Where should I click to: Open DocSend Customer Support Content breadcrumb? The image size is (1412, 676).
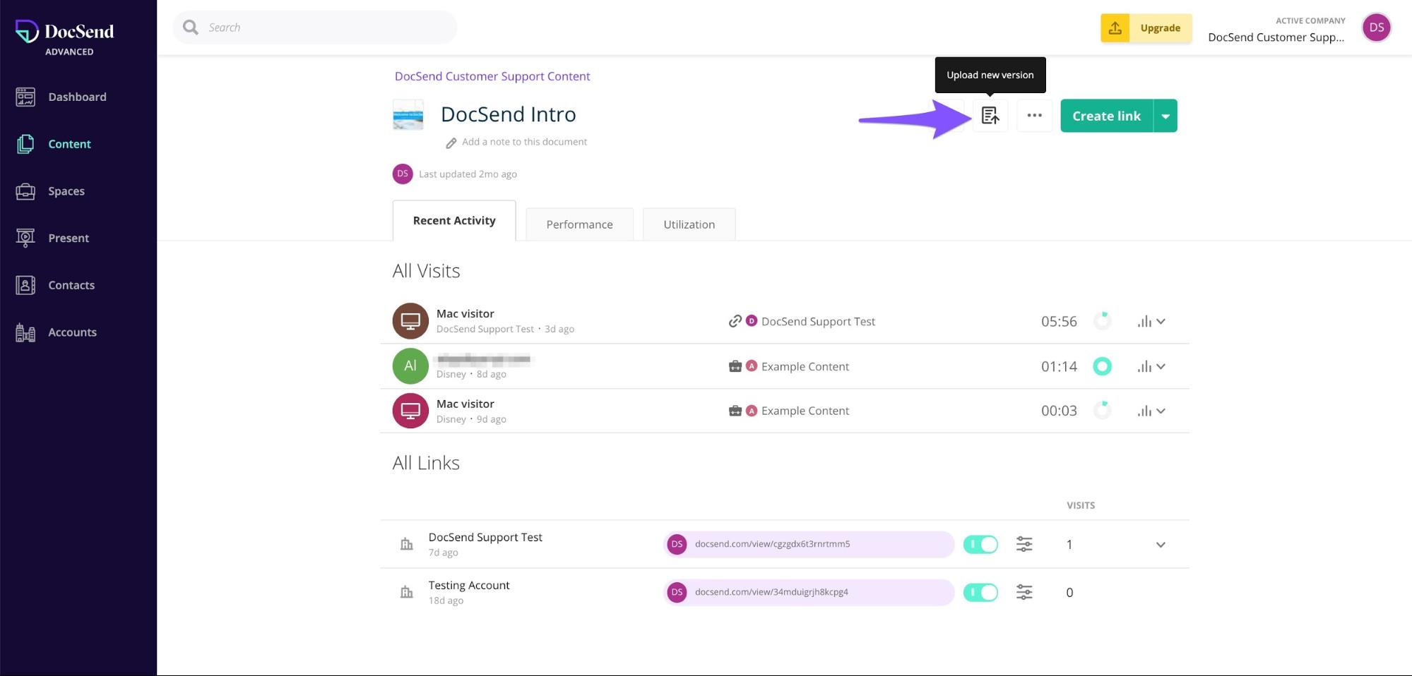click(x=492, y=76)
